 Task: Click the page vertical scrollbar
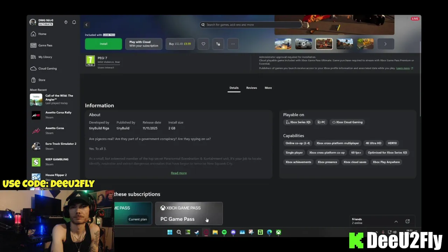420,79
